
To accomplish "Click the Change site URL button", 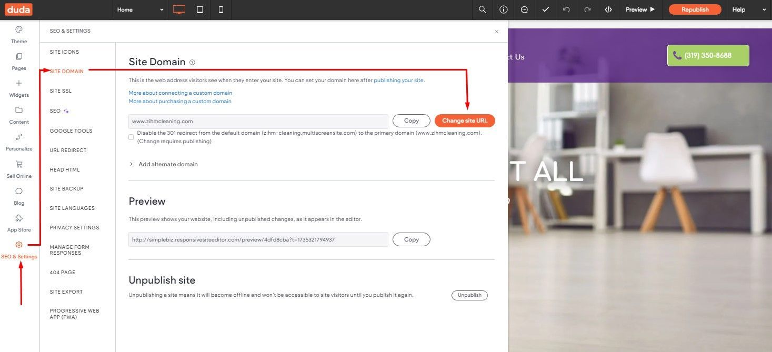I will tap(465, 120).
